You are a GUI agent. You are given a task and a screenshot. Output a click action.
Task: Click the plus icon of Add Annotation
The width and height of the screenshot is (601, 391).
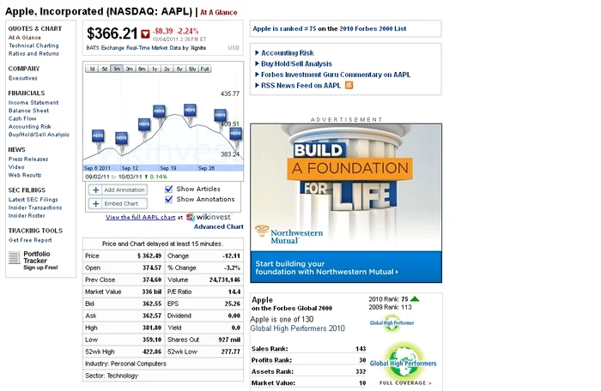pyautogui.click(x=96, y=190)
